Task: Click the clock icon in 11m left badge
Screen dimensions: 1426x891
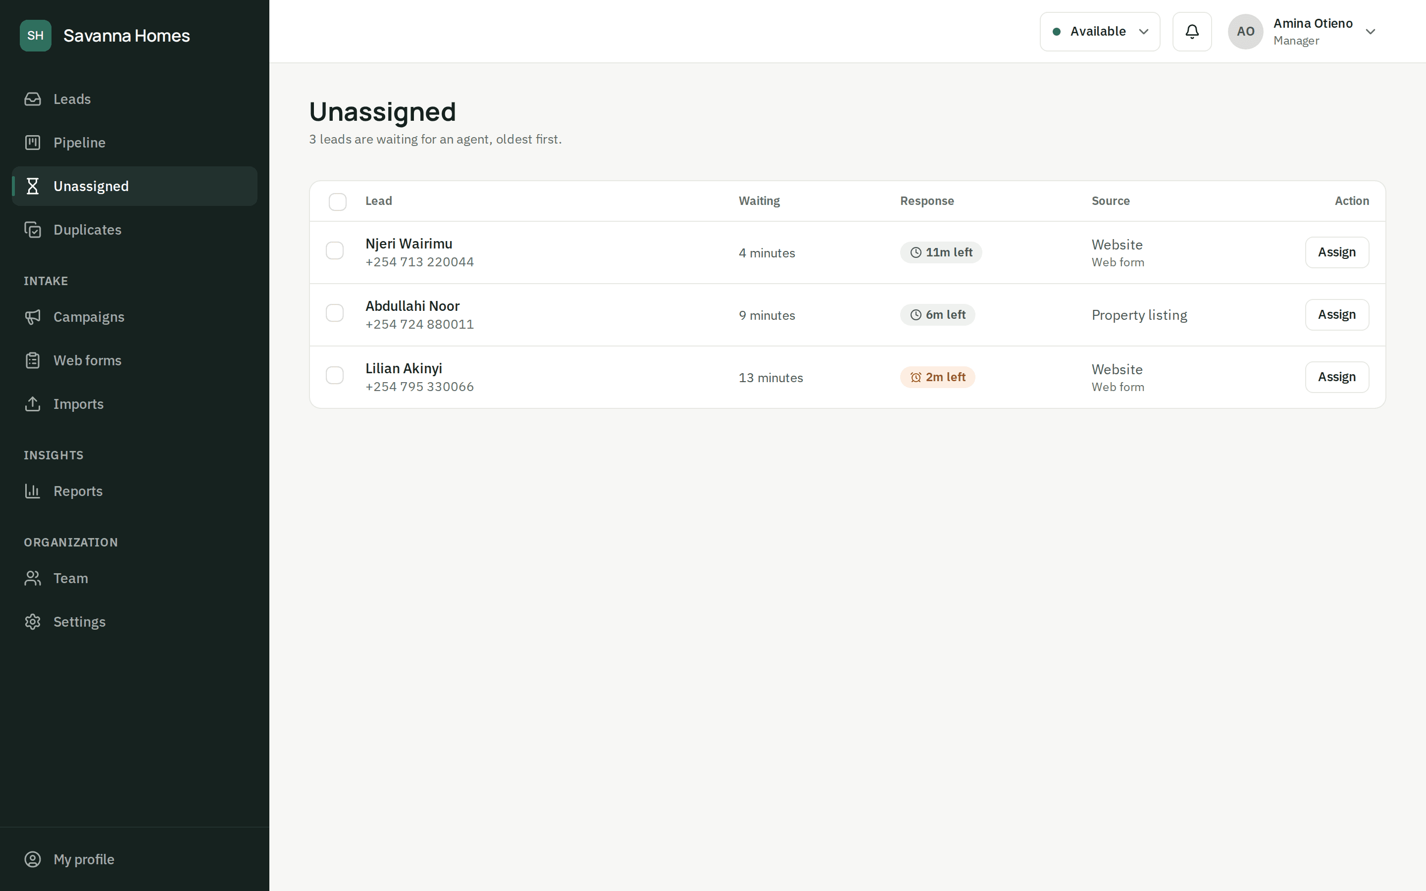Action: click(x=916, y=253)
